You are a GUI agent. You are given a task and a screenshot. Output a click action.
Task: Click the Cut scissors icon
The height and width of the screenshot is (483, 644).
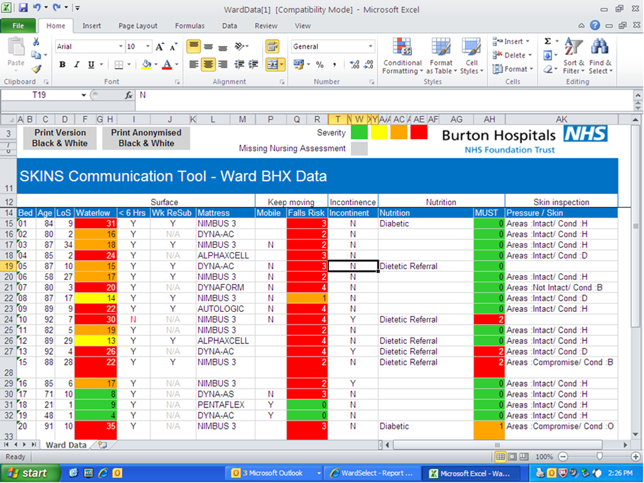36,42
